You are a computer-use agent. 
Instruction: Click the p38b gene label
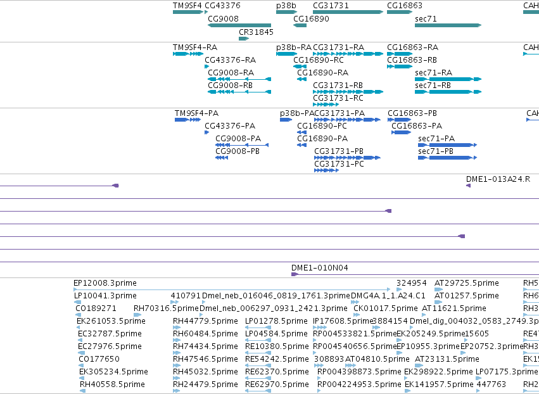286,6
